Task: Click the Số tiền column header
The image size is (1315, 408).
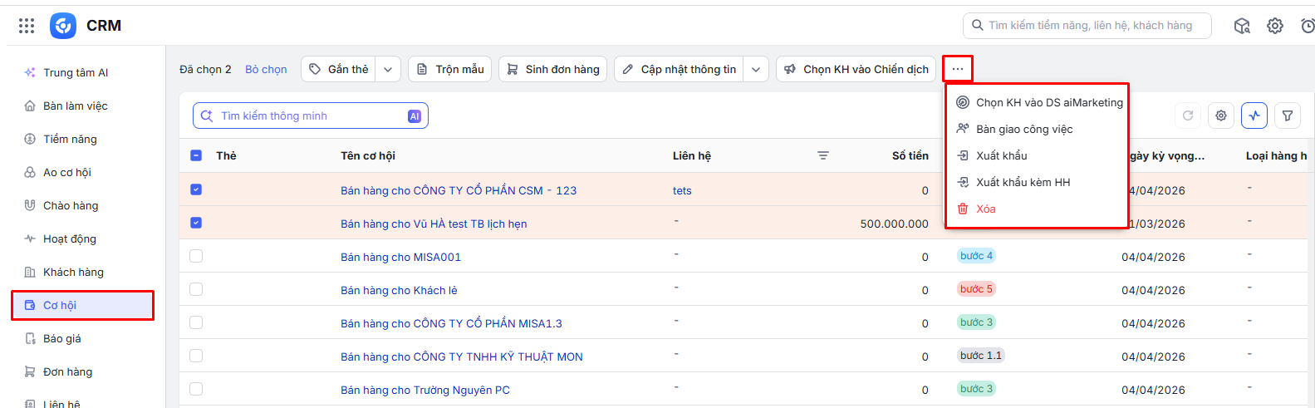Action: (x=910, y=155)
